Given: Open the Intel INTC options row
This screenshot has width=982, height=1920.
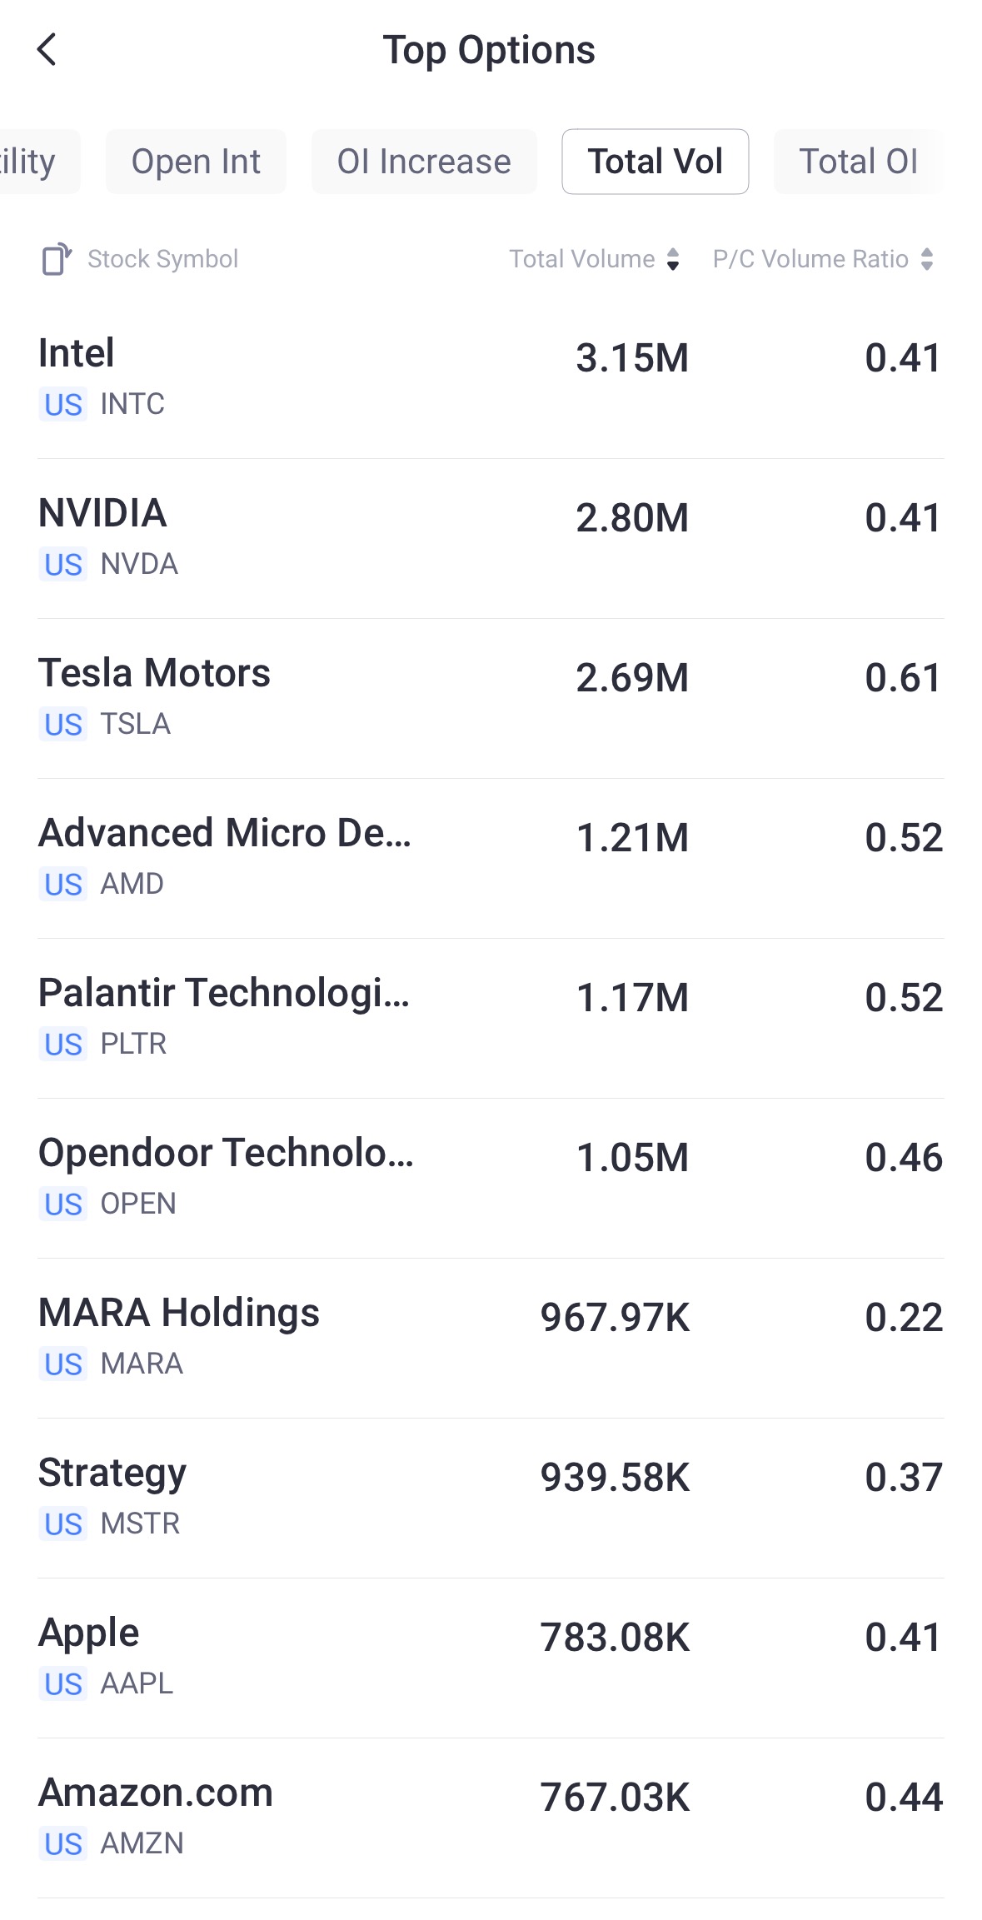Looking at the screenshot, I should (x=491, y=377).
